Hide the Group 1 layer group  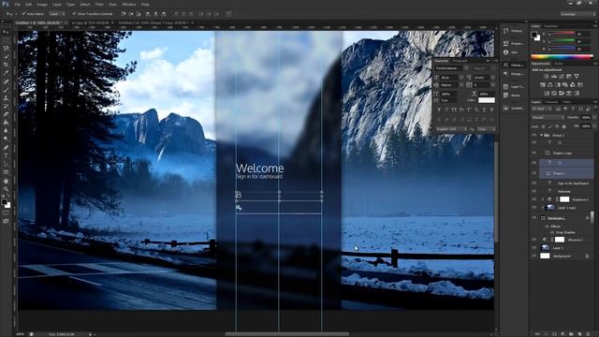coord(534,135)
